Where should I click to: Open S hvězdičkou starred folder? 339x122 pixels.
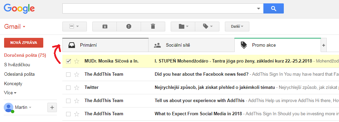[17, 65]
